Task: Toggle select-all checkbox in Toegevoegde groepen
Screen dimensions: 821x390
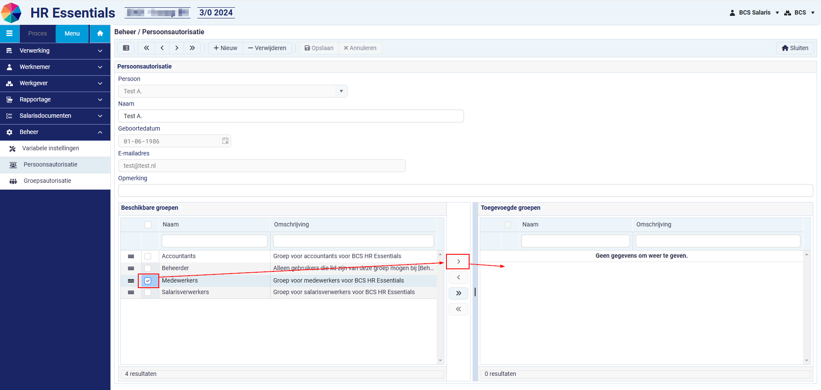Action: (508, 225)
